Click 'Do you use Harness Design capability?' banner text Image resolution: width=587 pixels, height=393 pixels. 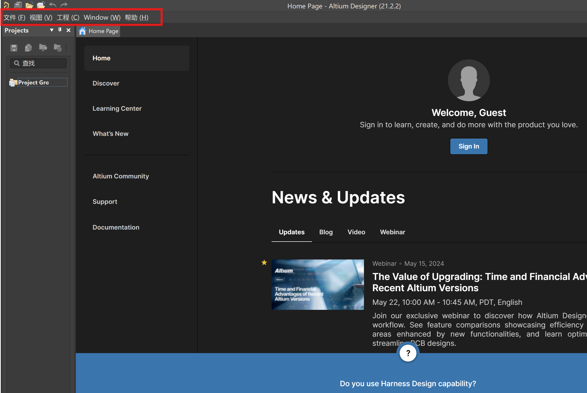click(x=408, y=384)
